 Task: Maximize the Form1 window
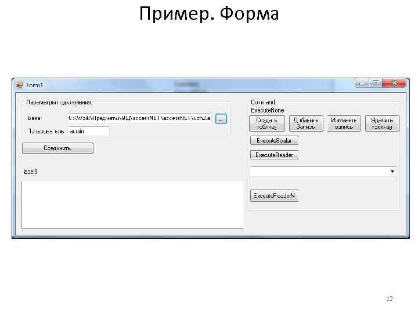[376, 83]
